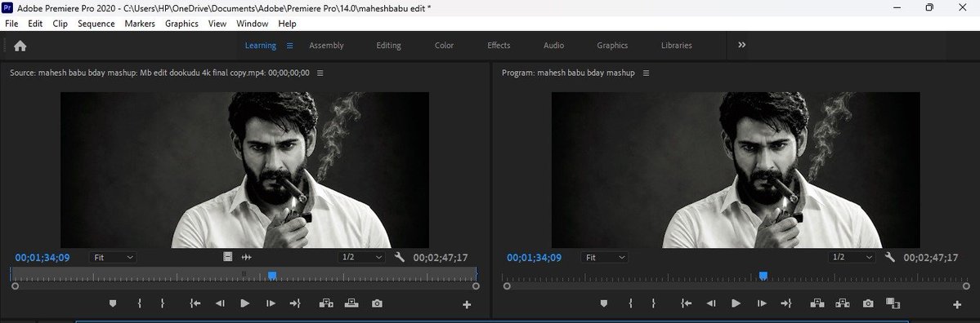The height and width of the screenshot is (323, 980).
Task: Step forward one frame in Source monitor
Action: pos(271,303)
